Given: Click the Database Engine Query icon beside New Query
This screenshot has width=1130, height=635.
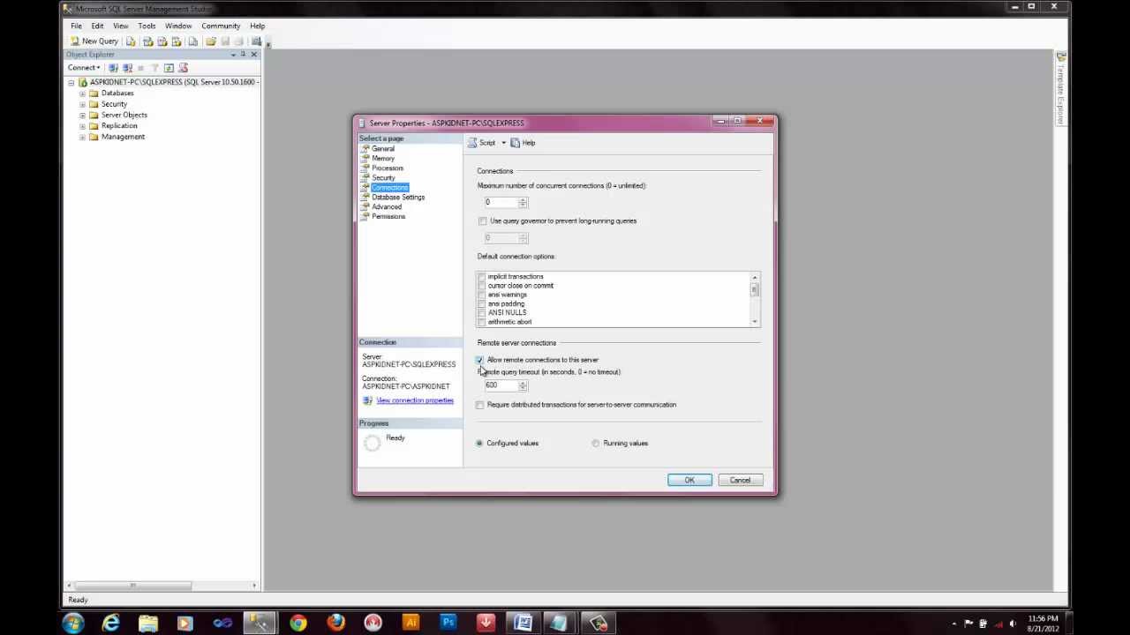Looking at the screenshot, I should click(x=131, y=41).
